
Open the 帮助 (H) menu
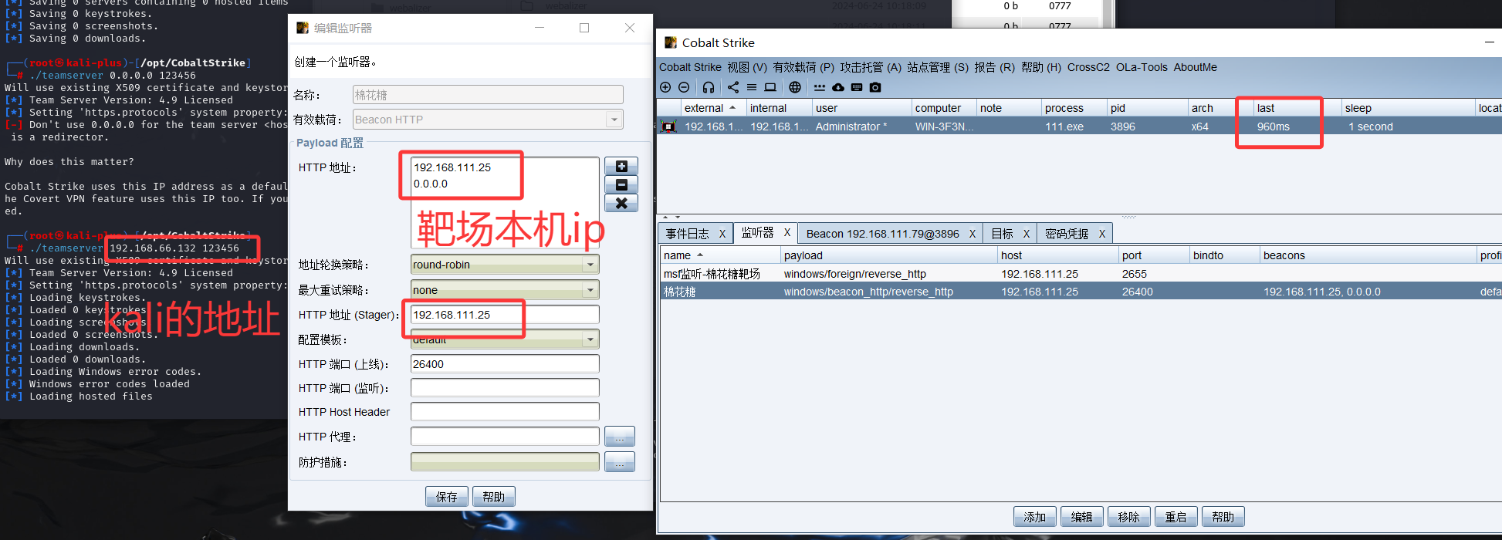pos(1041,67)
